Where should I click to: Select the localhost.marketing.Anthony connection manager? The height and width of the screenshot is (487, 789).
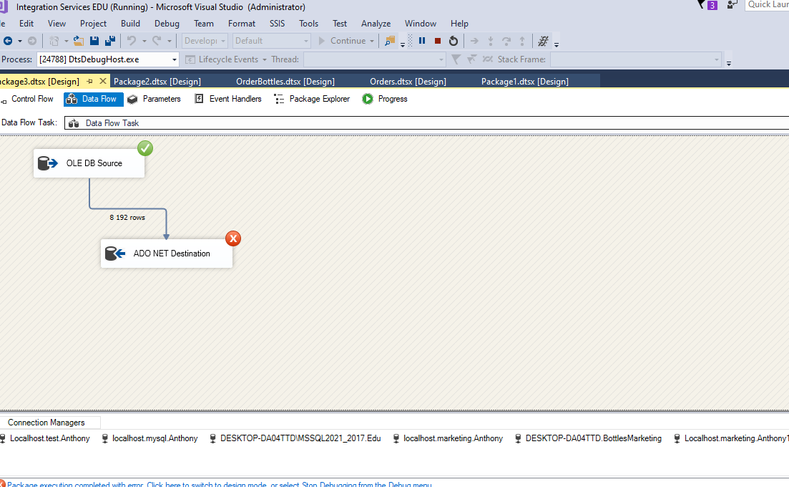tap(448, 438)
